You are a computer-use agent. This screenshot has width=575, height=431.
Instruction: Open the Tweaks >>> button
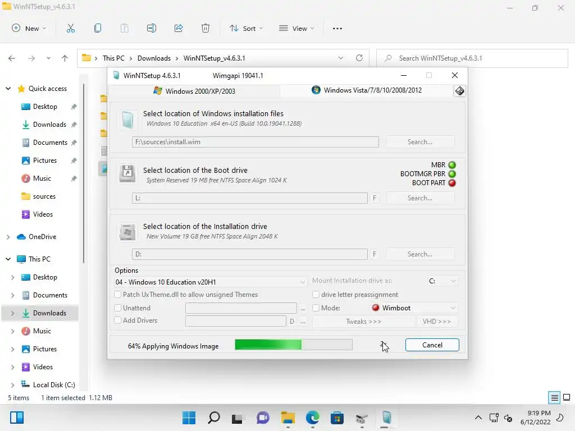(x=363, y=322)
